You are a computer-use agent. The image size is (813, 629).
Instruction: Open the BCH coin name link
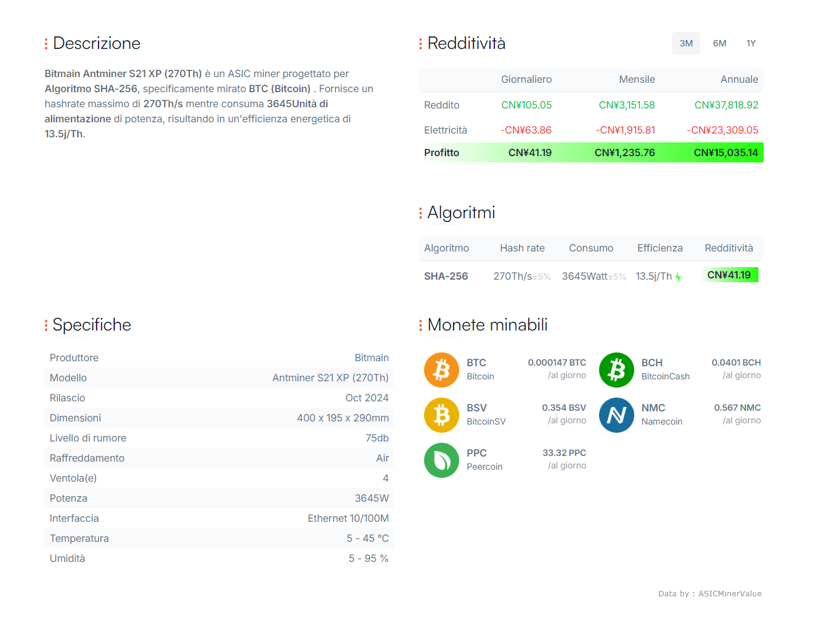point(652,362)
